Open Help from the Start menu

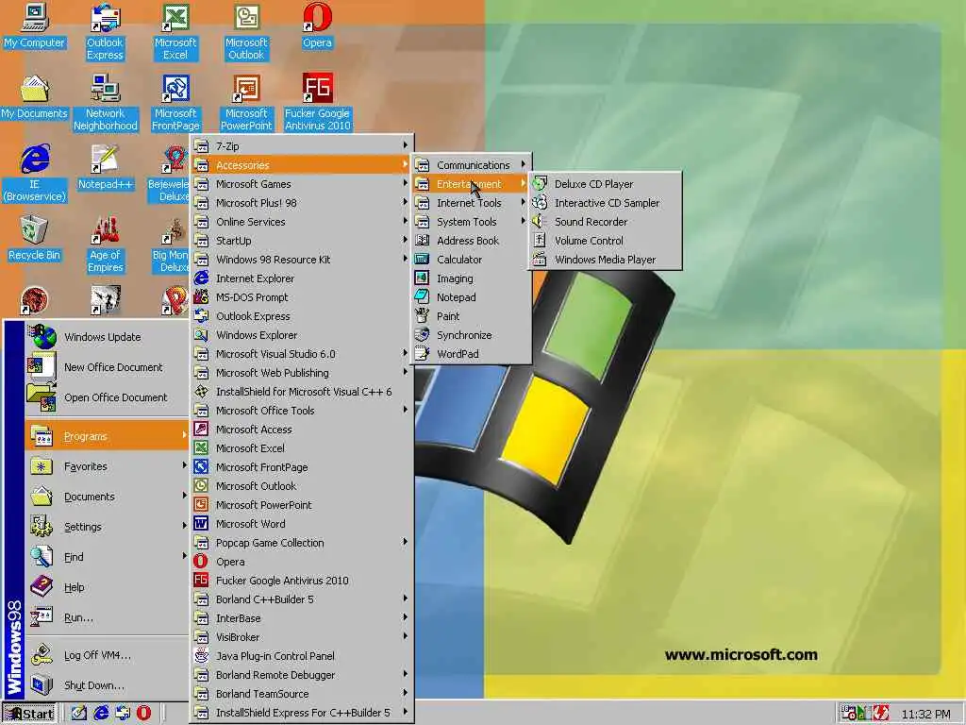pyautogui.click(x=107, y=587)
